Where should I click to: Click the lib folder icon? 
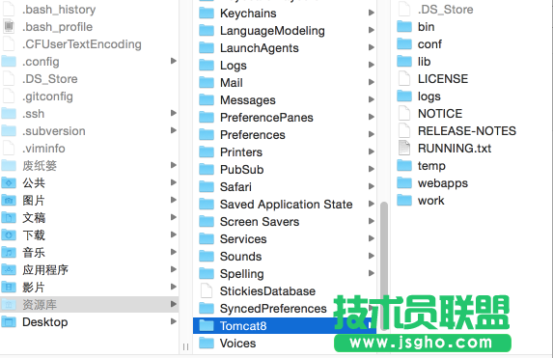click(x=404, y=62)
